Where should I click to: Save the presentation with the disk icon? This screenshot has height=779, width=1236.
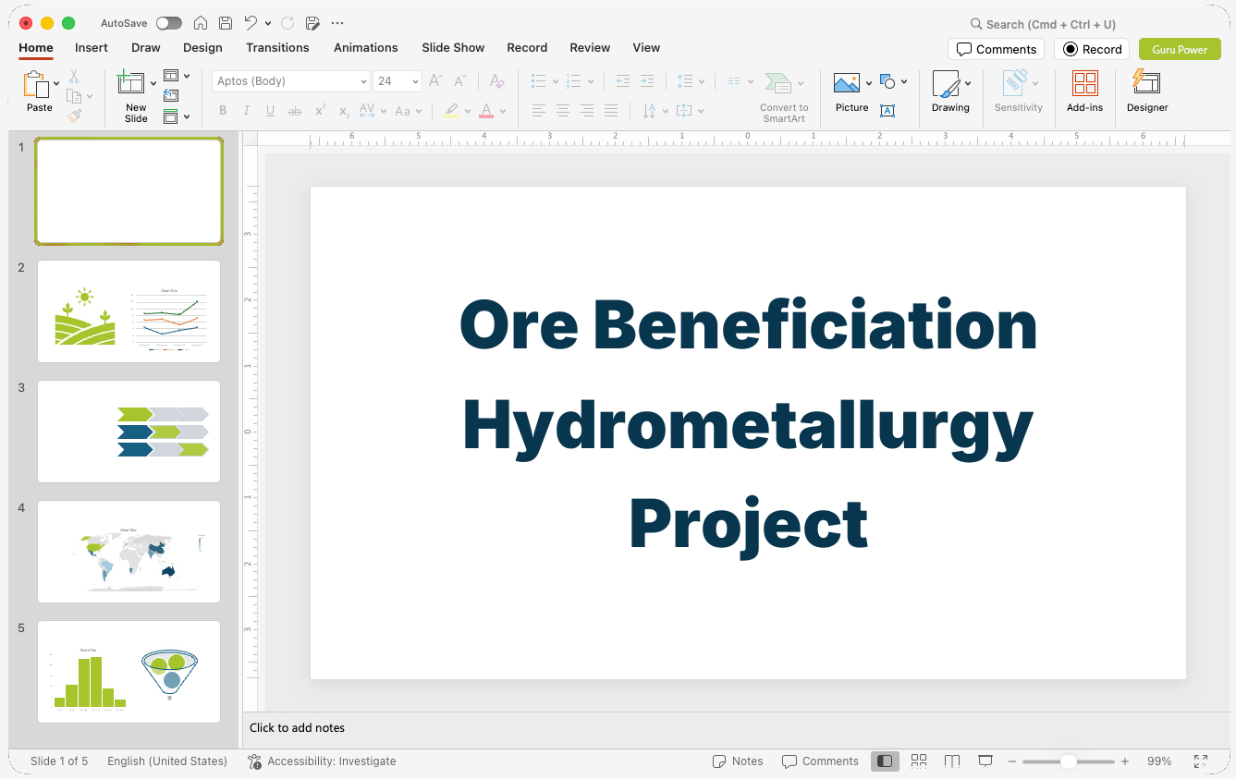coord(226,23)
